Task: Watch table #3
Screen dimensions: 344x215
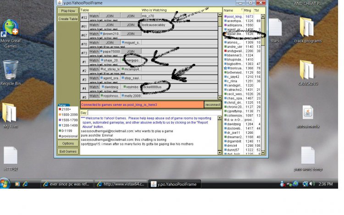Action: tap(94, 78)
